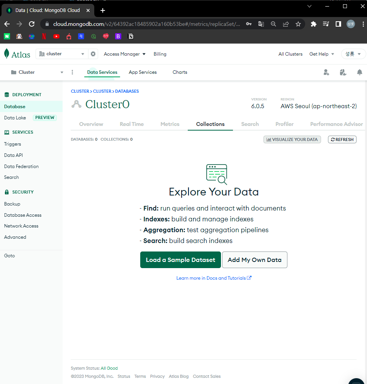The height and width of the screenshot is (384, 367).
Task: Open the project activity feed icon
Action: (x=343, y=72)
